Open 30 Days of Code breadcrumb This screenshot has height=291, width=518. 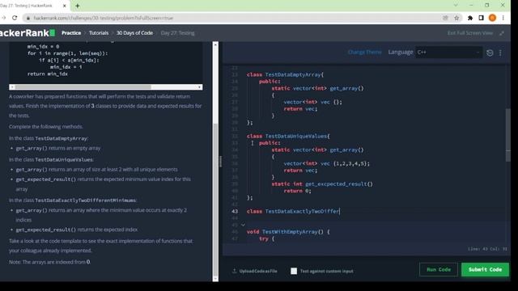pyautogui.click(x=134, y=33)
